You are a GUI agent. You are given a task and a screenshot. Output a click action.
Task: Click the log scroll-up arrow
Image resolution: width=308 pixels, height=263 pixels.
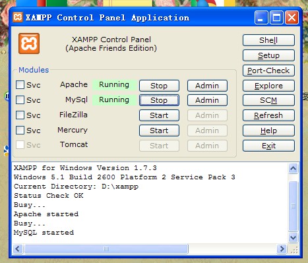click(x=293, y=169)
